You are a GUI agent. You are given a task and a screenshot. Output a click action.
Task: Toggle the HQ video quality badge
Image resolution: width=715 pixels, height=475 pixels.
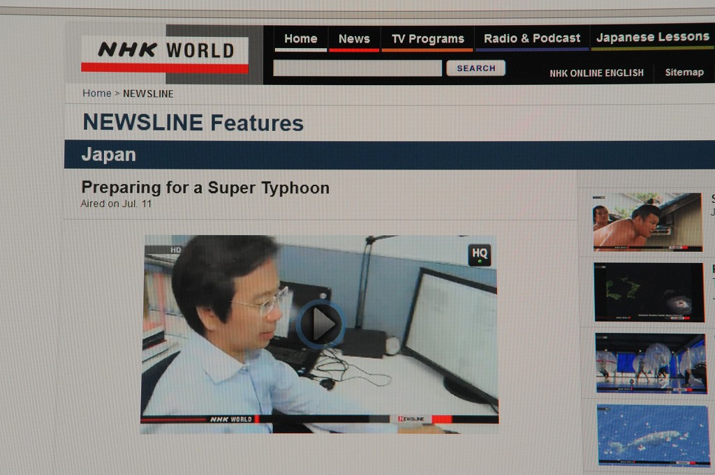pyautogui.click(x=479, y=255)
